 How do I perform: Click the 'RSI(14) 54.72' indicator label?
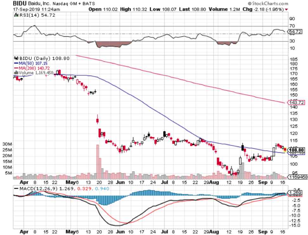pyautogui.click(x=37, y=15)
